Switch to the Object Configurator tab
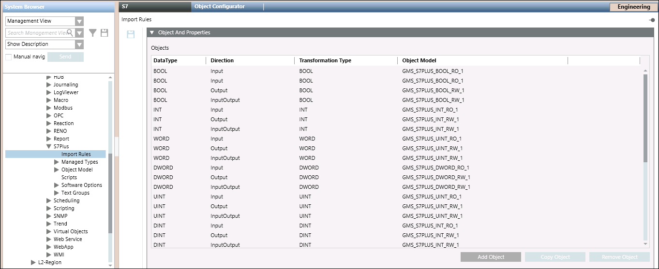 coord(219,7)
